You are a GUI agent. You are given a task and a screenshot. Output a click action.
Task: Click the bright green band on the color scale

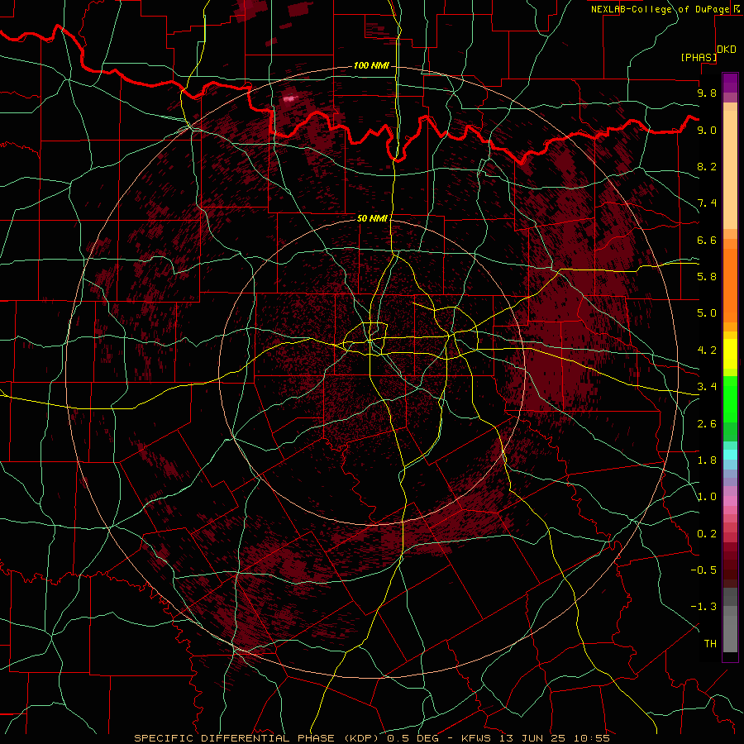(x=730, y=399)
